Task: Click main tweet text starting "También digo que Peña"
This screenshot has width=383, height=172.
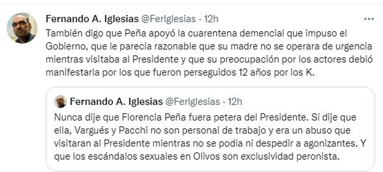Action: point(96,33)
